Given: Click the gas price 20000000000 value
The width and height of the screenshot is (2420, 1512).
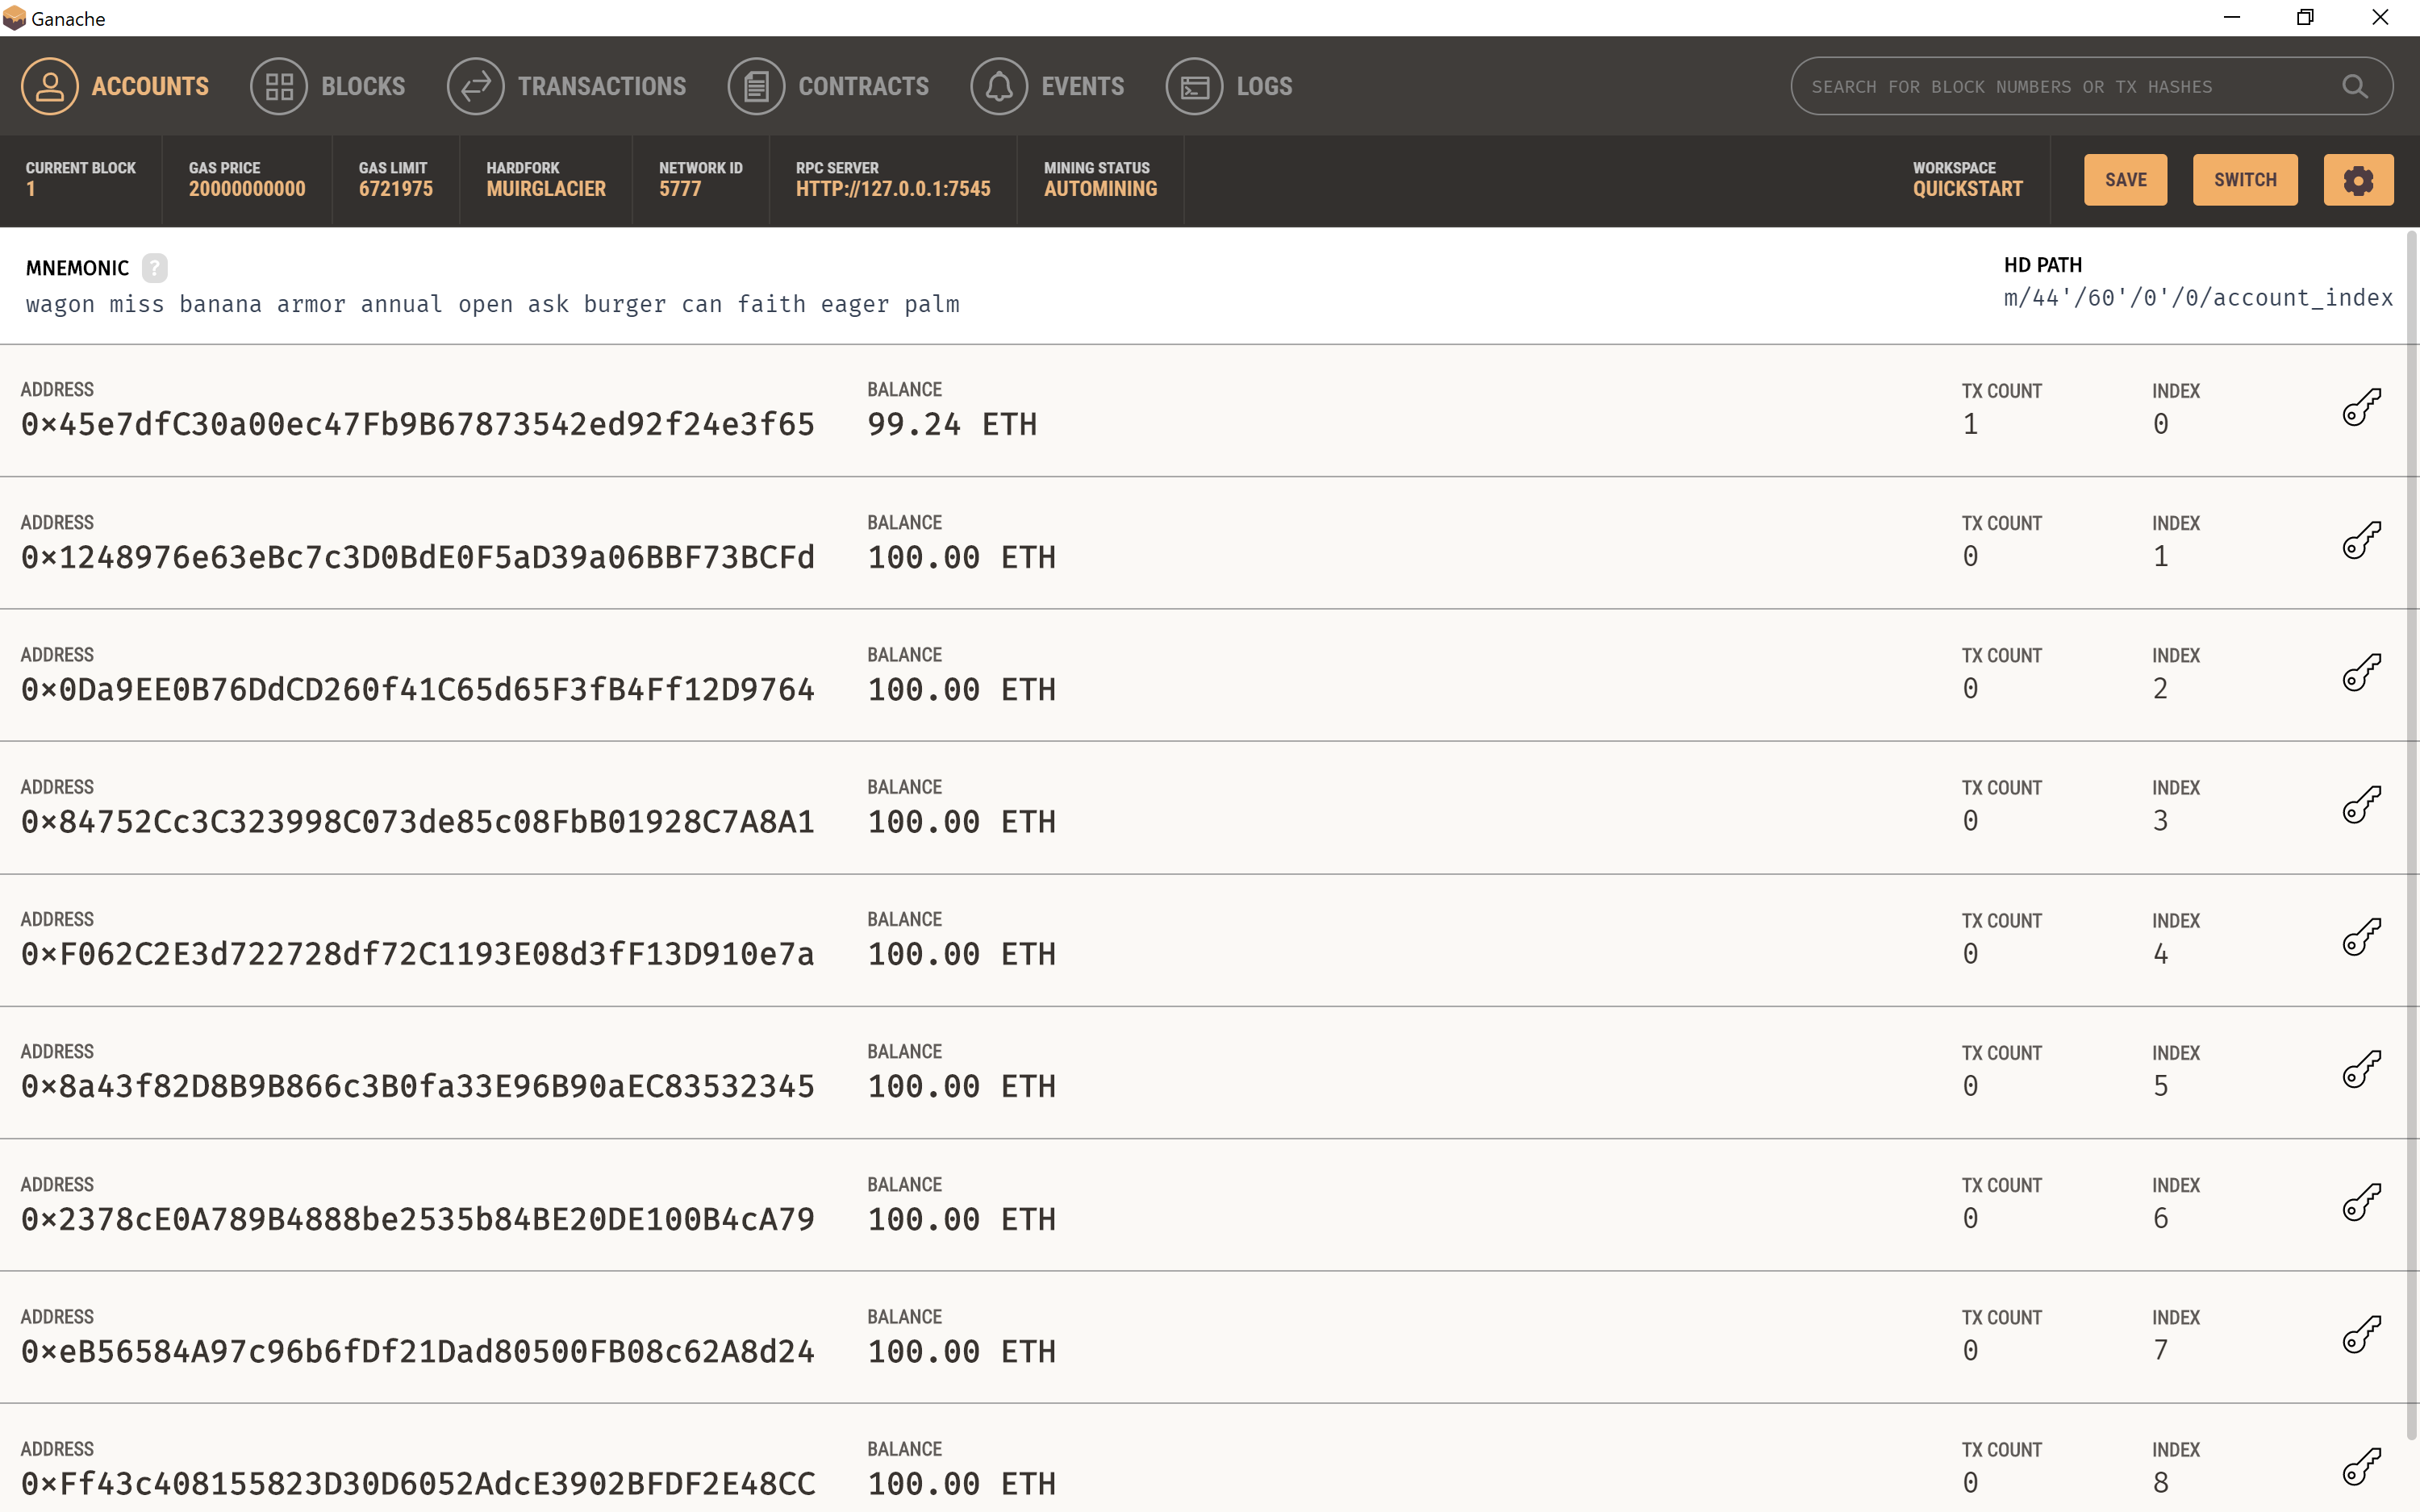Looking at the screenshot, I should click(247, 189).
